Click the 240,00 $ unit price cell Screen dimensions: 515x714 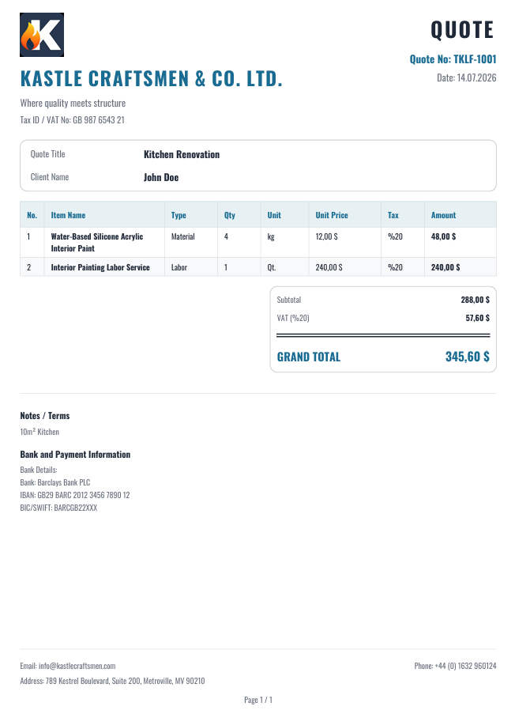click(329, 267)
